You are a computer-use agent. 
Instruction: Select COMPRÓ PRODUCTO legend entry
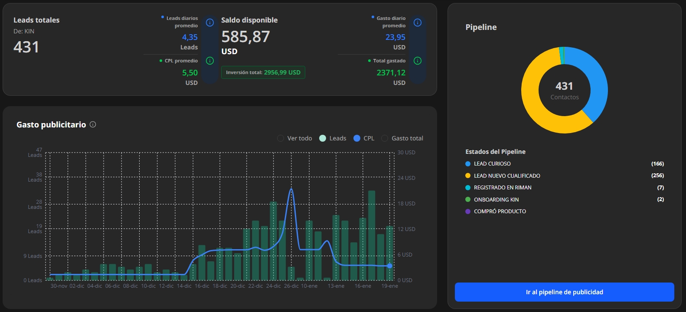point(500,211)
